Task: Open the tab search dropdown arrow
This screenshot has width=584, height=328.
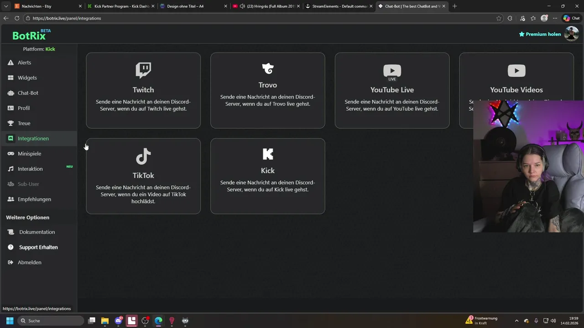Action: [x=6, y=6]
